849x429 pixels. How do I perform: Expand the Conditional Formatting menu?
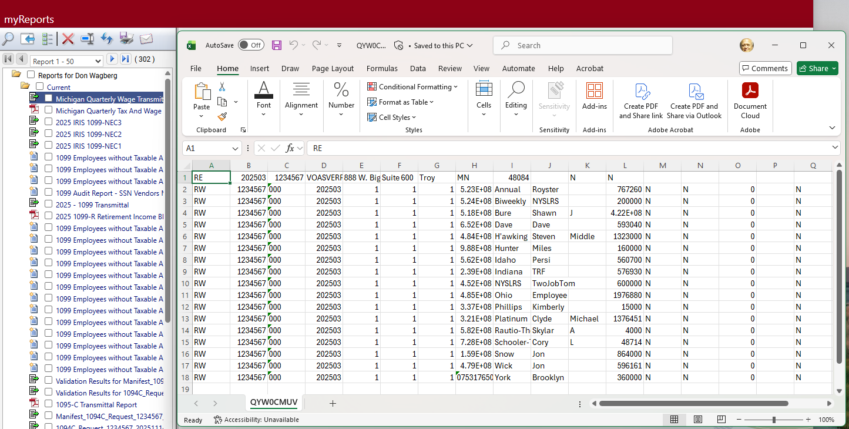412,87
